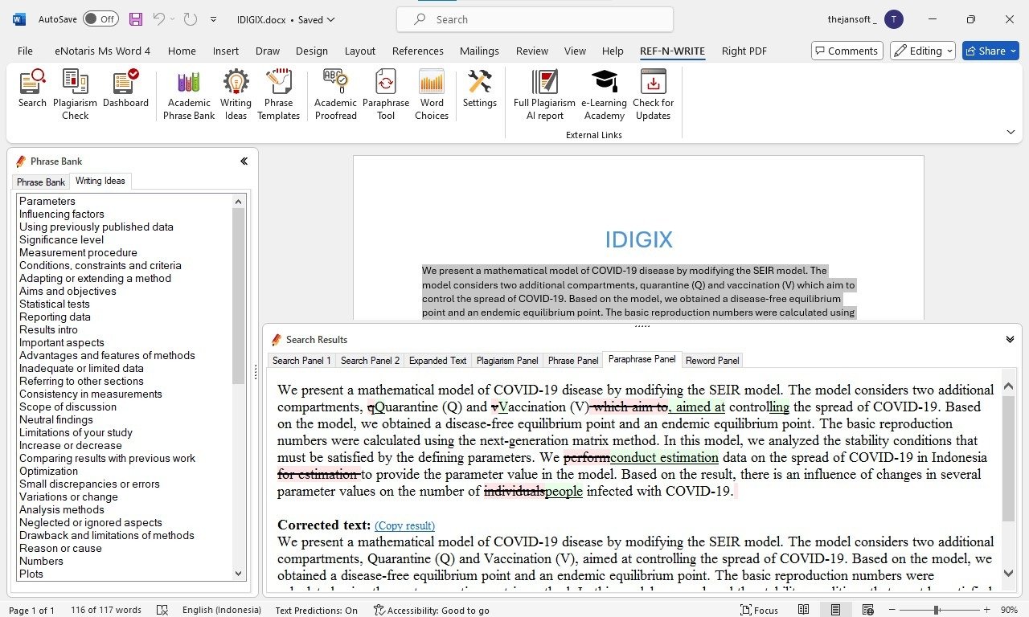This screenshot has height=617, width=1029.
Task: Switch to Reword Panel tab
Action: click(712, 361)
